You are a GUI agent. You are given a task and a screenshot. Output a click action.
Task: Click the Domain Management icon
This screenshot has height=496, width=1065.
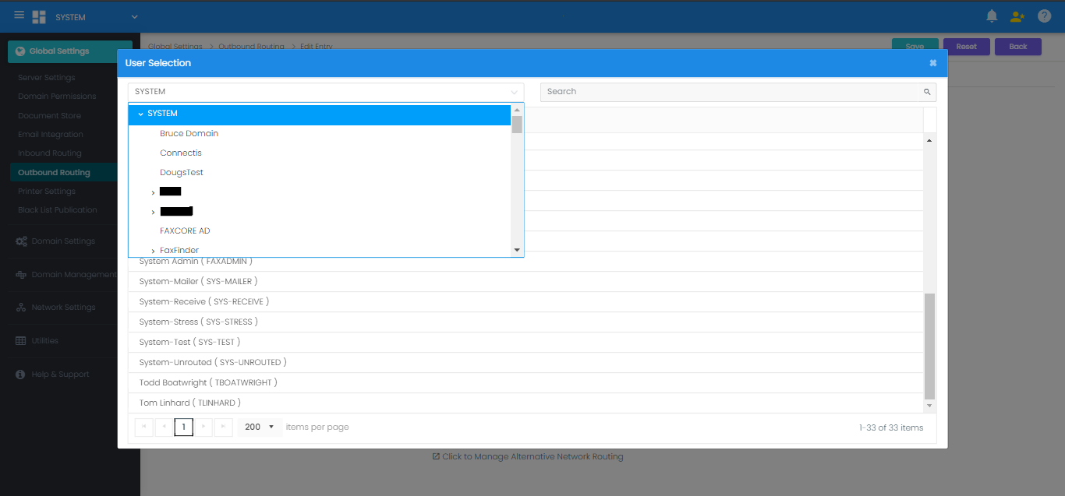[x=21, y=275]
